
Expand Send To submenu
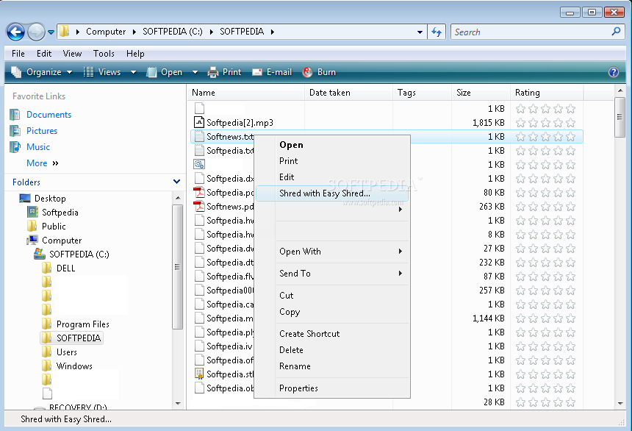[332, 274]
